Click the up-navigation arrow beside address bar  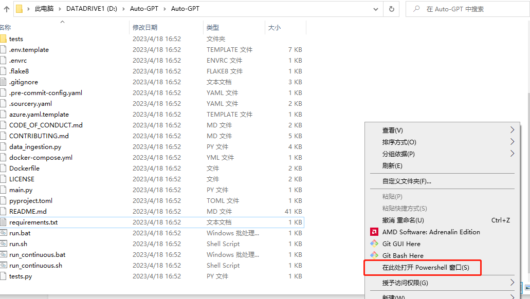click(x=6, y=9)
